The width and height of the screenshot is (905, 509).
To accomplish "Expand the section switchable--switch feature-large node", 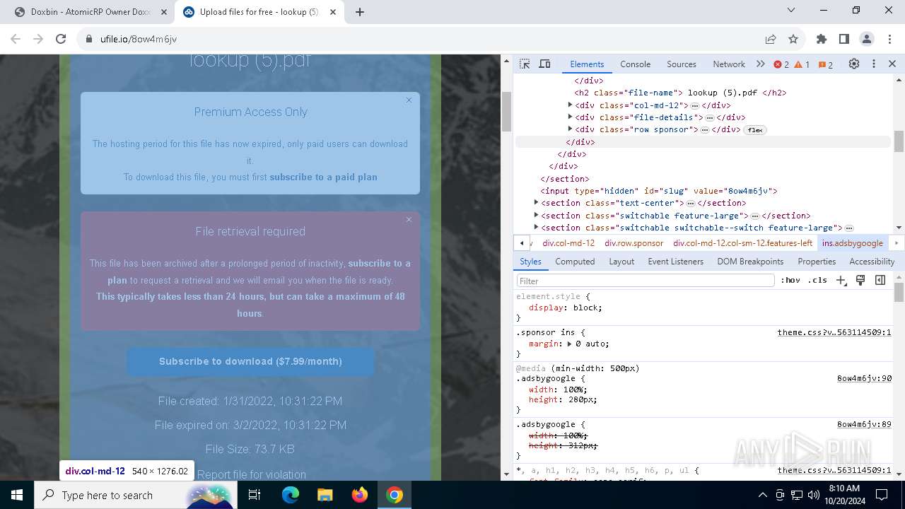I will 536,228.
